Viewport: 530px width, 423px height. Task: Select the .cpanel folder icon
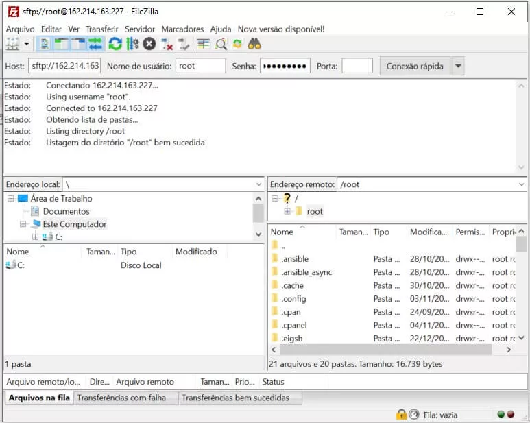pyautogui.click(x=275, y=325)
